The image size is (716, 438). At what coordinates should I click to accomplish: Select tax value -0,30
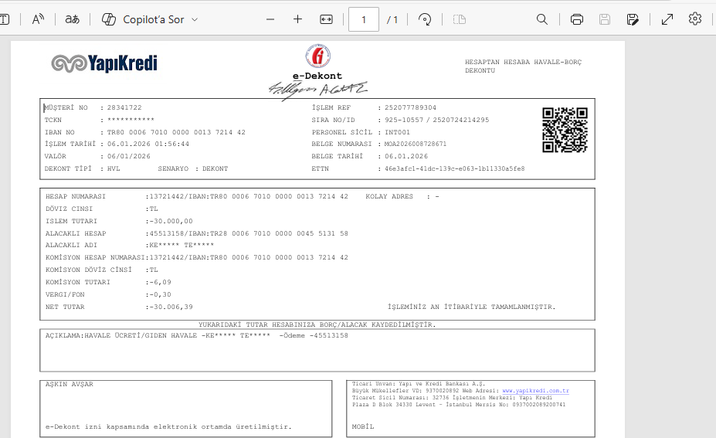click(x=161, y=294)
